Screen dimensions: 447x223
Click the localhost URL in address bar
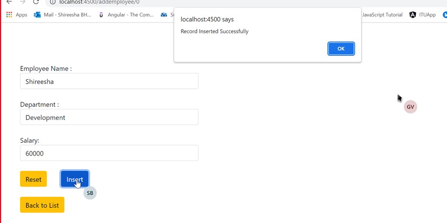tap(99, 2)
